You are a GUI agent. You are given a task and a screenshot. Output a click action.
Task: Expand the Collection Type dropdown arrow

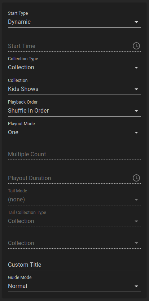136,67
